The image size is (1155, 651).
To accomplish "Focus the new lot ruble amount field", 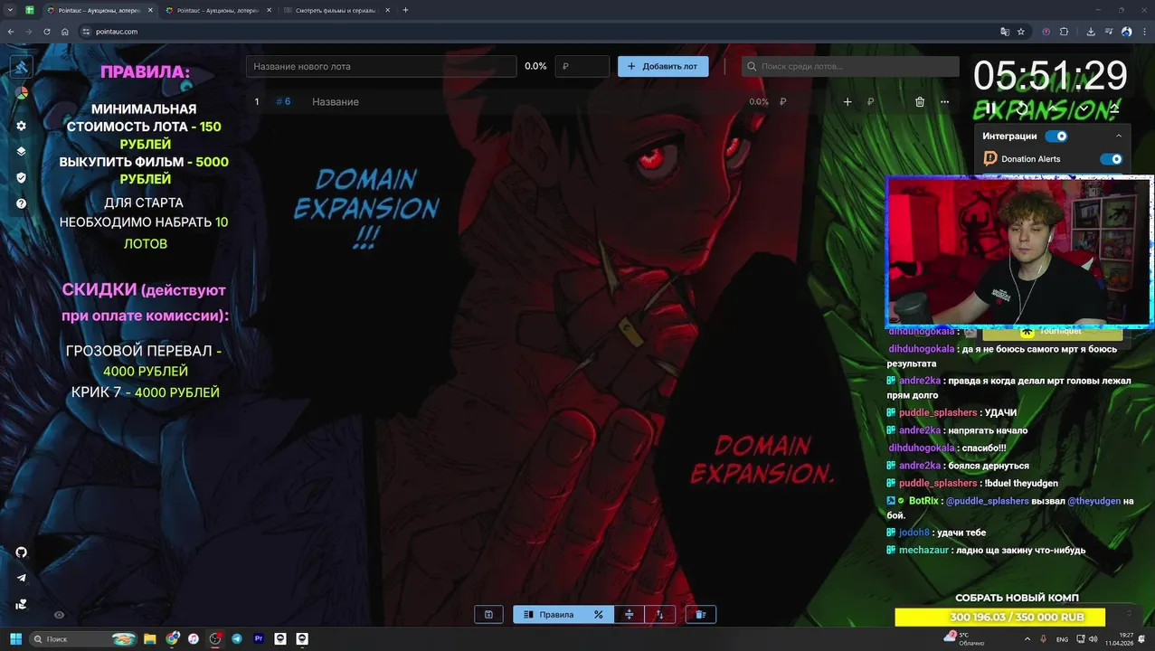I will click(582, 66).
